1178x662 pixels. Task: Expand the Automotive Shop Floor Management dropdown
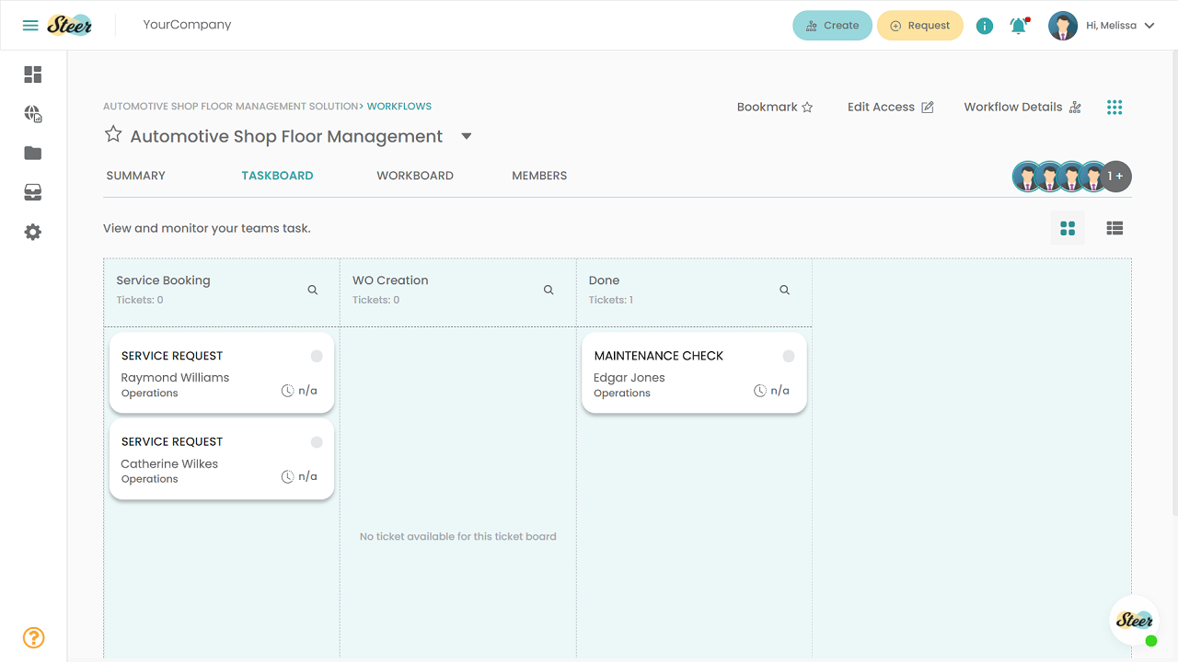(x=467, y=136)
